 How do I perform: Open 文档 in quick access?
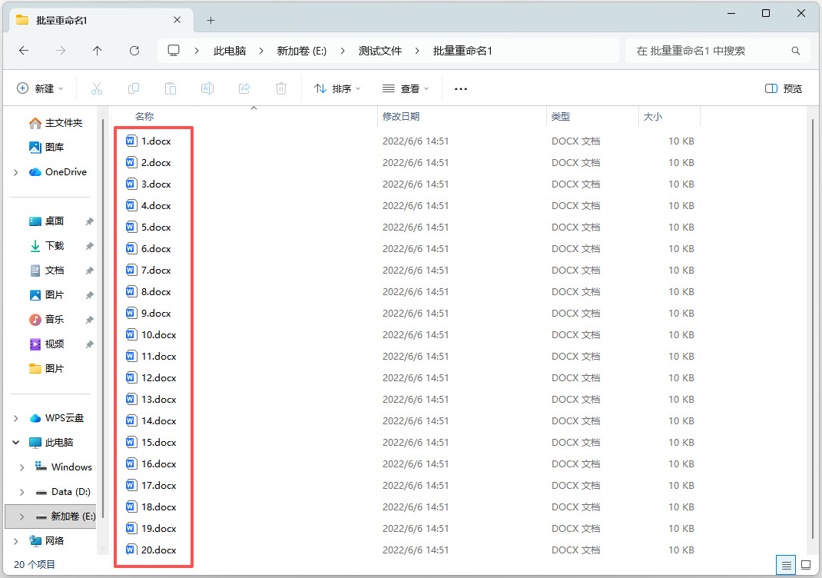(47, 271)
